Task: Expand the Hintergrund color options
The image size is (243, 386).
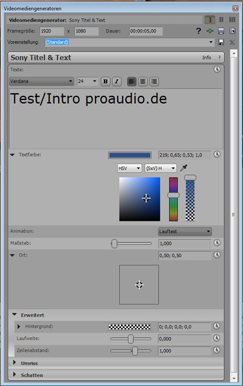Action: click(19, 327)
